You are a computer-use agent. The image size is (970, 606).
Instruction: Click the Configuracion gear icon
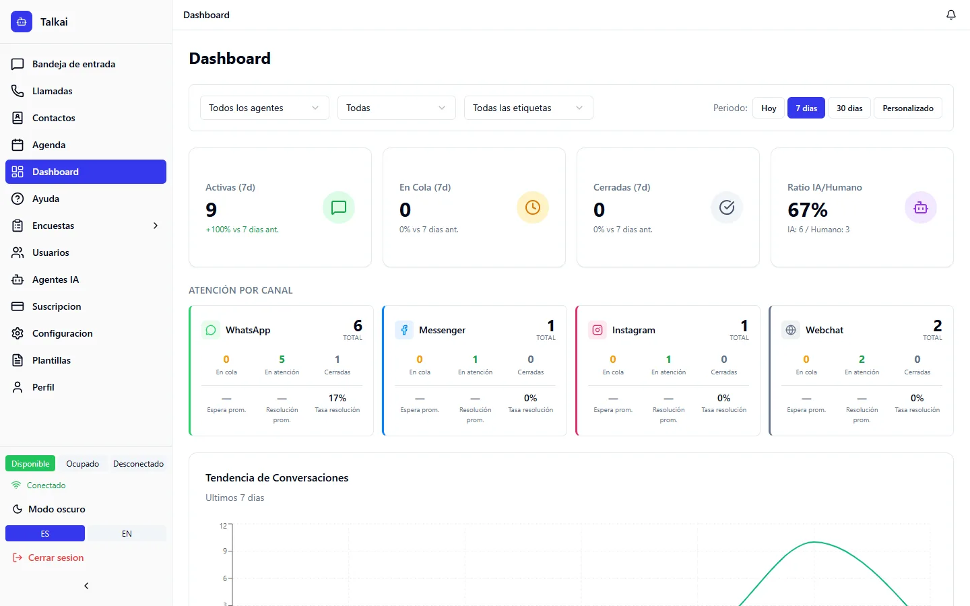(x=18, y=333)
